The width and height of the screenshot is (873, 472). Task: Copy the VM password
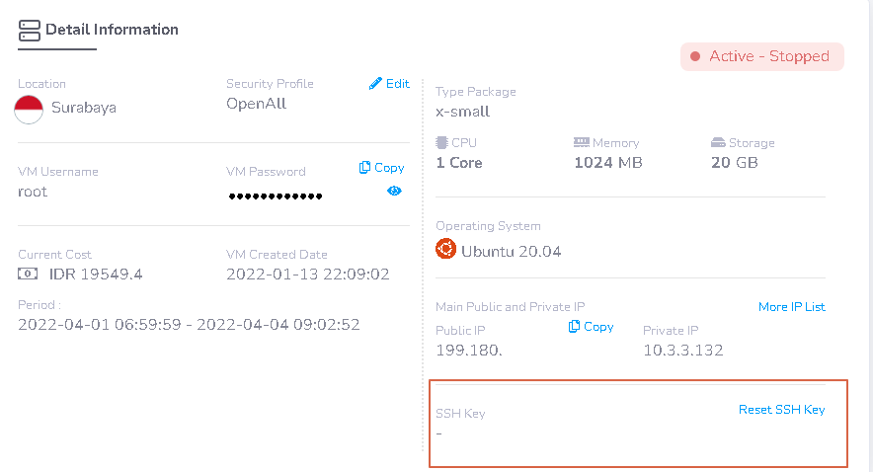coord(382,168)
